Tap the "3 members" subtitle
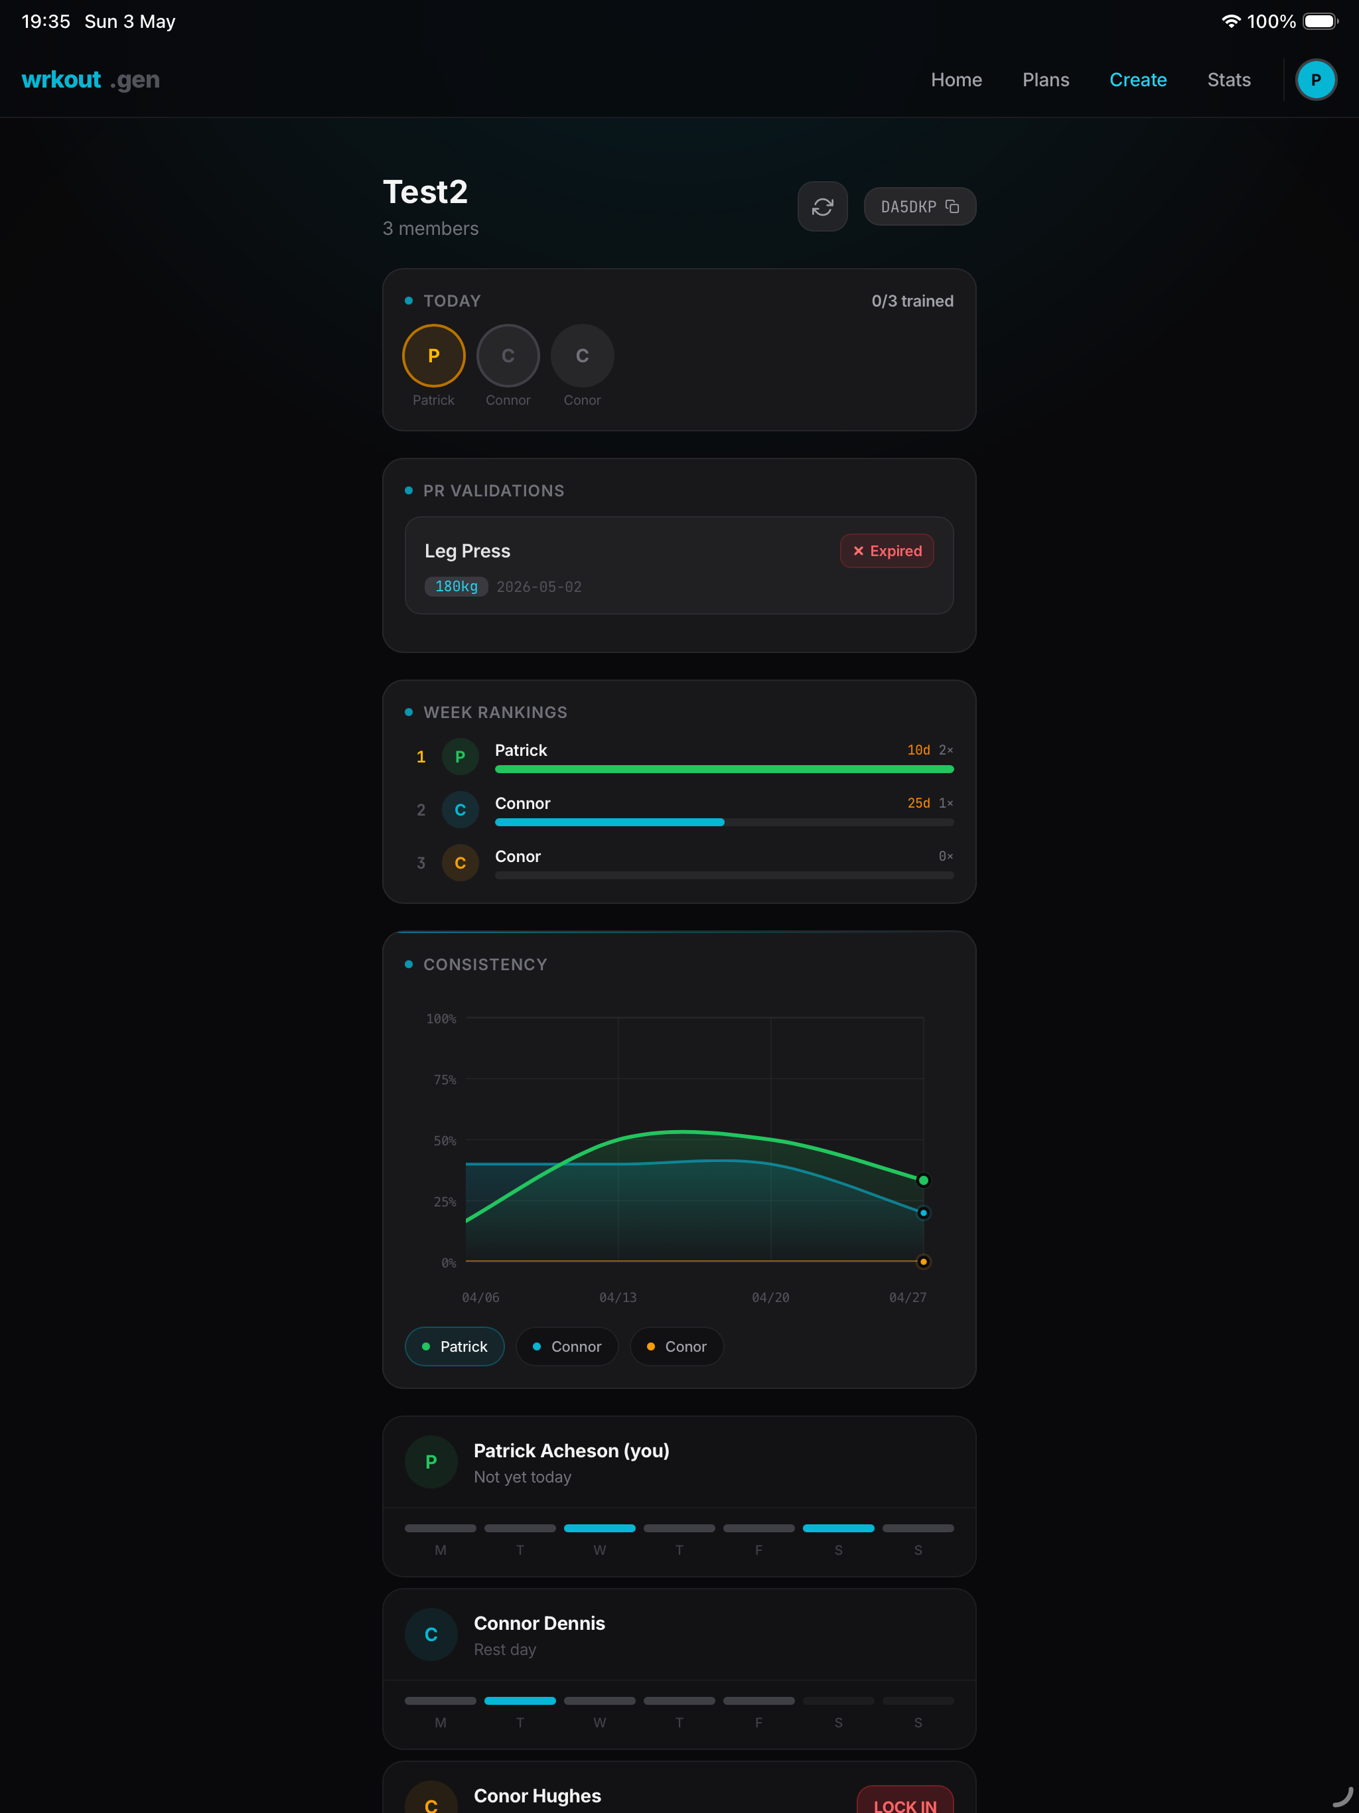Screen dimensions: 1359x1813 click(430, 229)
